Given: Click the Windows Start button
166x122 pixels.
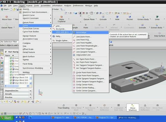Looking at the screenshot, I should (x=7, y=118).
